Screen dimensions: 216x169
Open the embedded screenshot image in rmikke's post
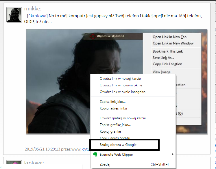[x=117, y=81]
